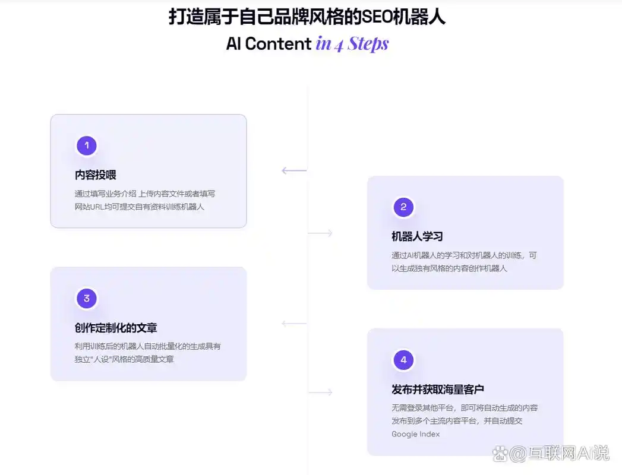Viewport: 622px width, 475px height.
Task: Select the 发布并获取海量客户 step card
Action: (466, 392)
